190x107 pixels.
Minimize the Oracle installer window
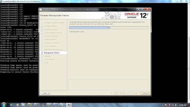[139, 9]
